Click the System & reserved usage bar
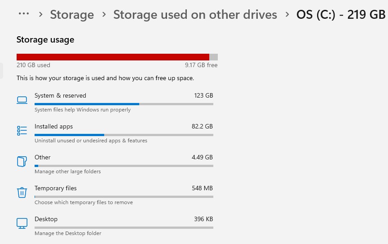 pos(124,104)
